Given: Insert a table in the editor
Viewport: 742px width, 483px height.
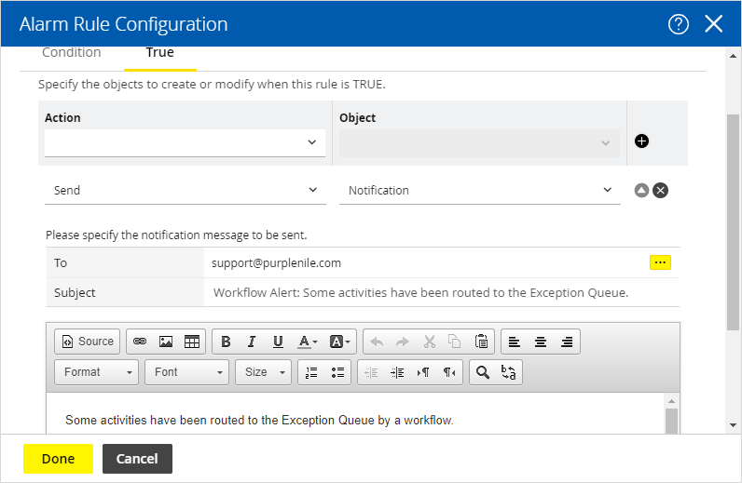Looking at the screenshot, I should pos(192,342).
